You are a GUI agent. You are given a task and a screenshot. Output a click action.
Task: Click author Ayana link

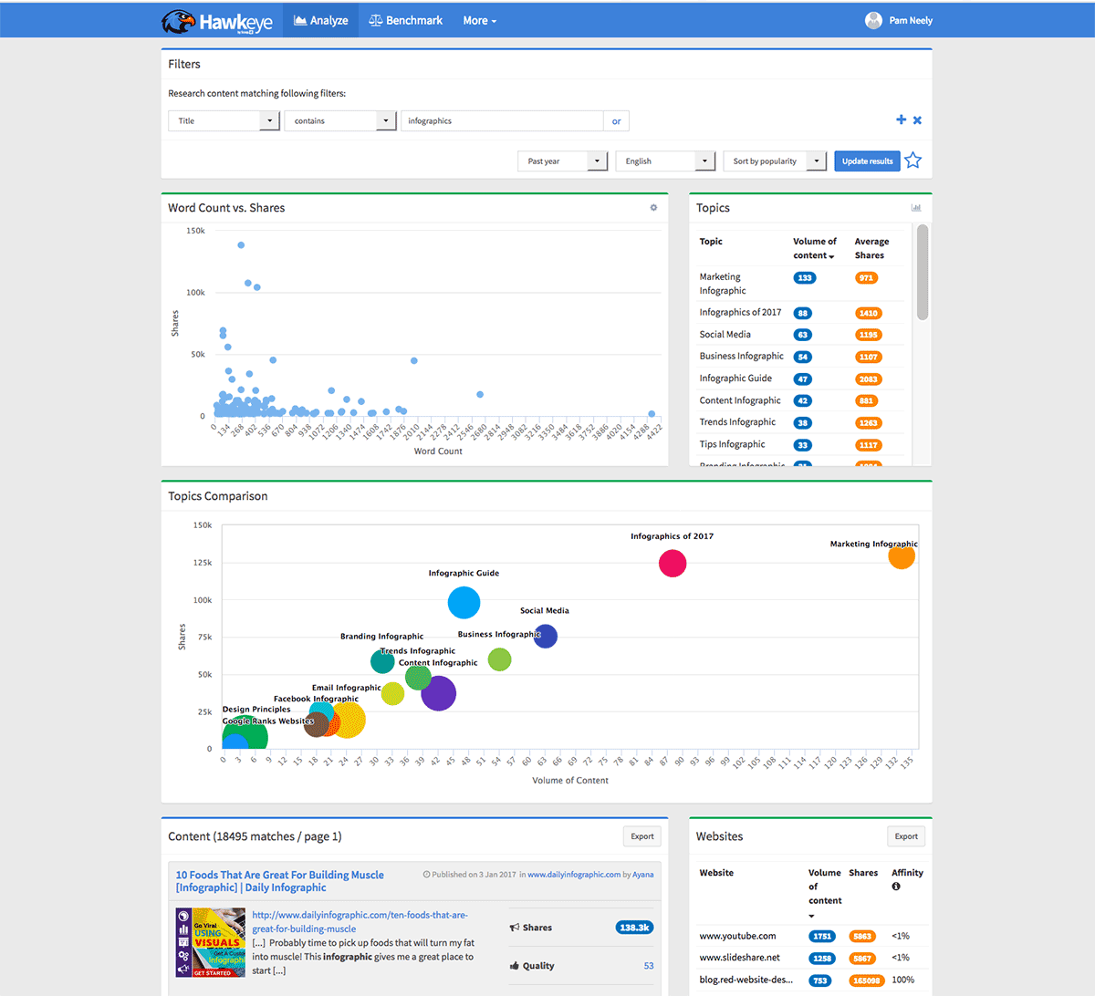click(x=643, y=875)
